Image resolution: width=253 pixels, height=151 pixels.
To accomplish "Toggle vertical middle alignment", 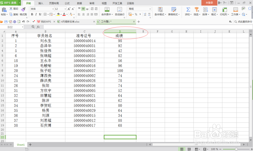I will (83, 9).
